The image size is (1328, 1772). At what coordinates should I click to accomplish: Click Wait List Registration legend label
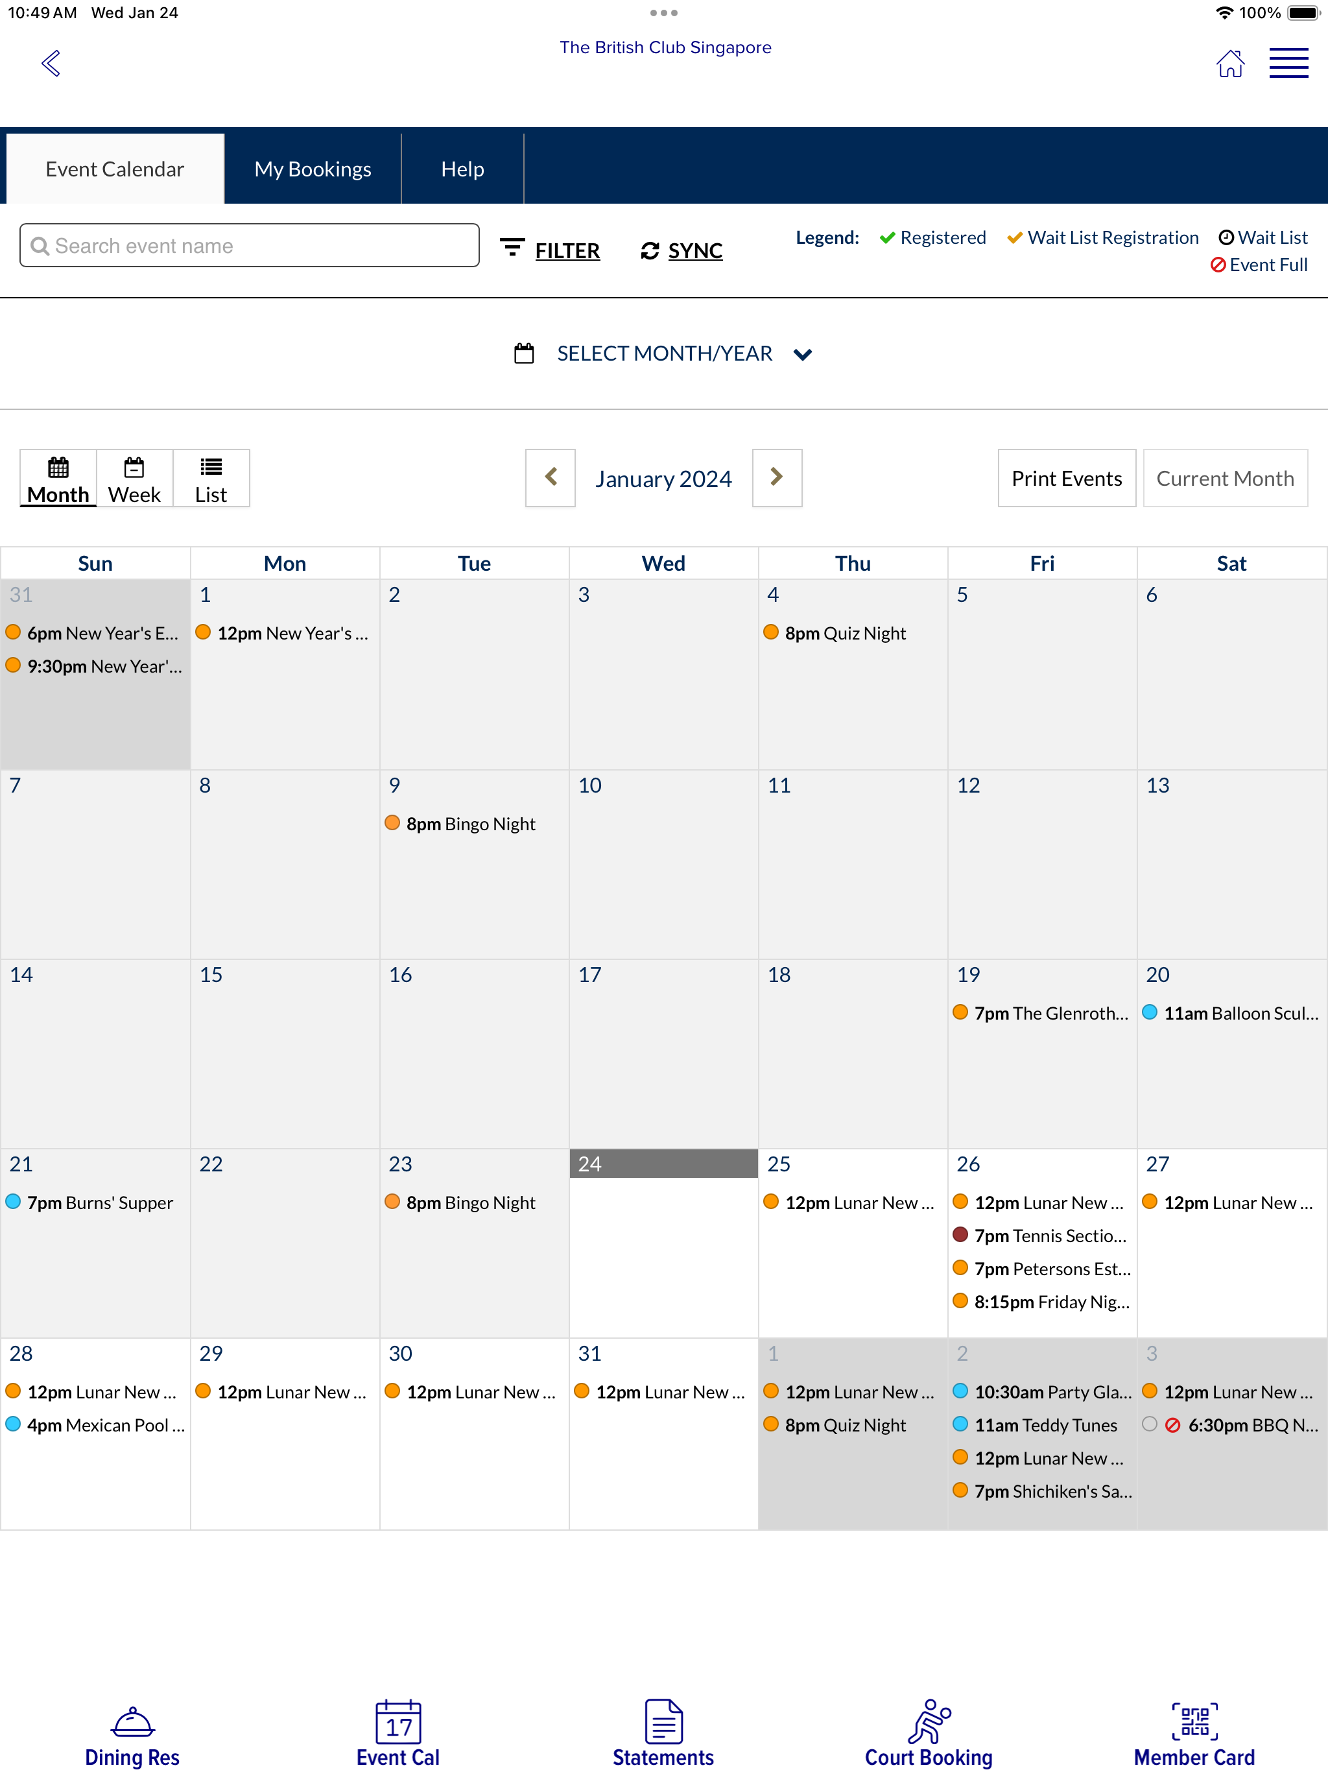(x=1113, y=237)
